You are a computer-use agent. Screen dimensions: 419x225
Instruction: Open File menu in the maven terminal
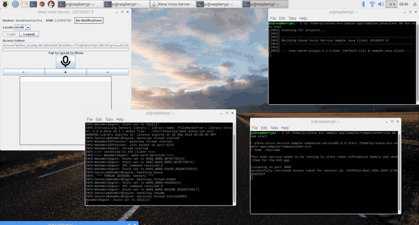(x=273, y=18)
